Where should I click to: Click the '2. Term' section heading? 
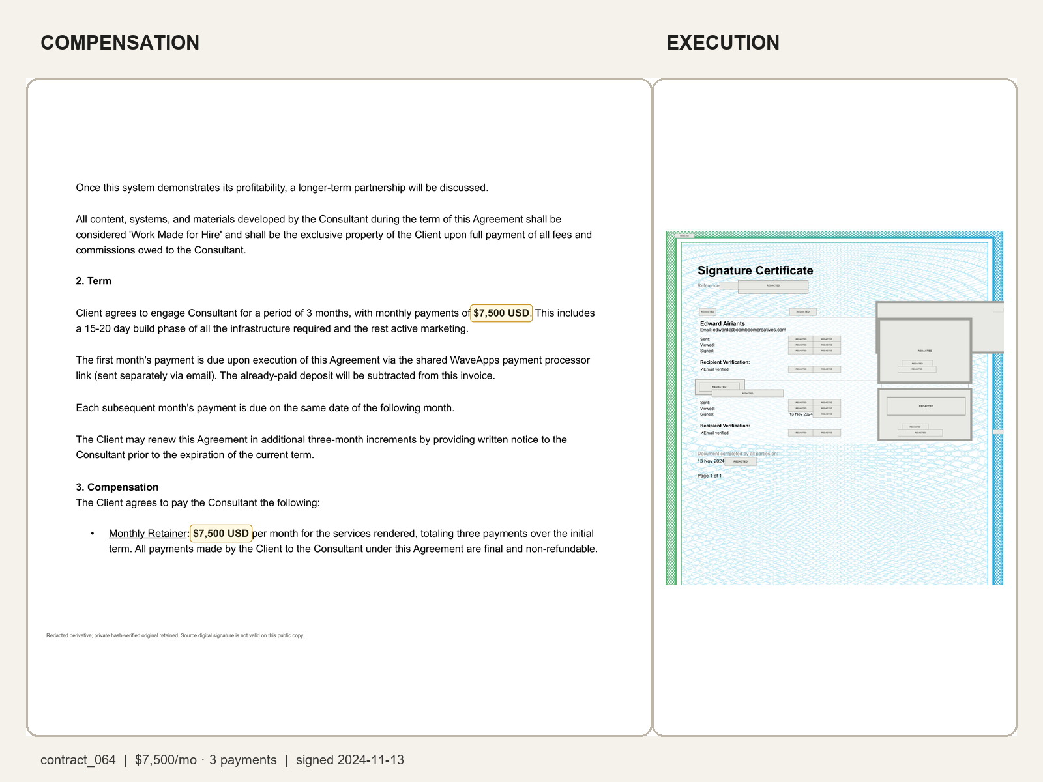(x=94, y=281)
